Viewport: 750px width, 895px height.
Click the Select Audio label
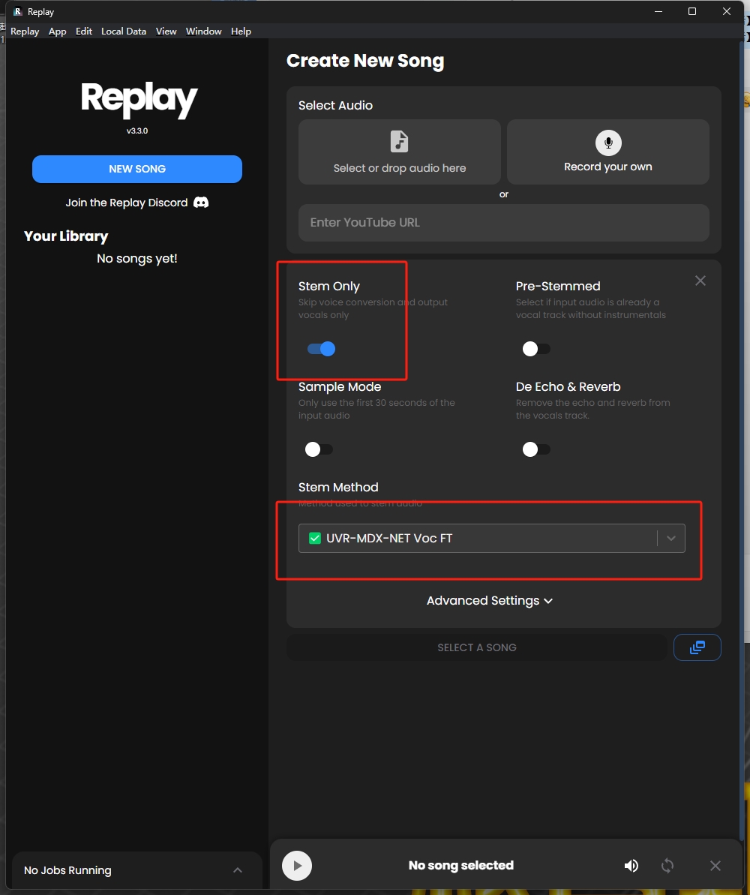pyautogui.click(x=335, y=106)
